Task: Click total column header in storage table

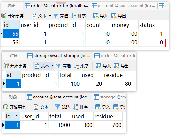Action: (70, 75)
